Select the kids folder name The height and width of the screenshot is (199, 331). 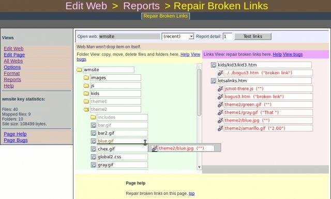point(115,93)
